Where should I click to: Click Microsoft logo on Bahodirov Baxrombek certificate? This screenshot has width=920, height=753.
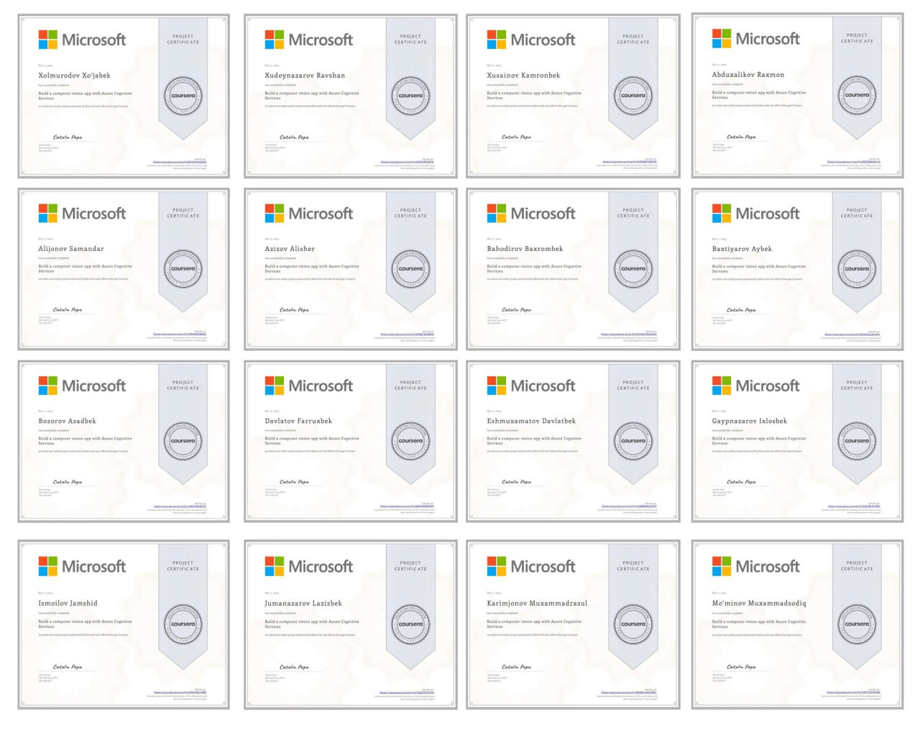pos(531,214)
